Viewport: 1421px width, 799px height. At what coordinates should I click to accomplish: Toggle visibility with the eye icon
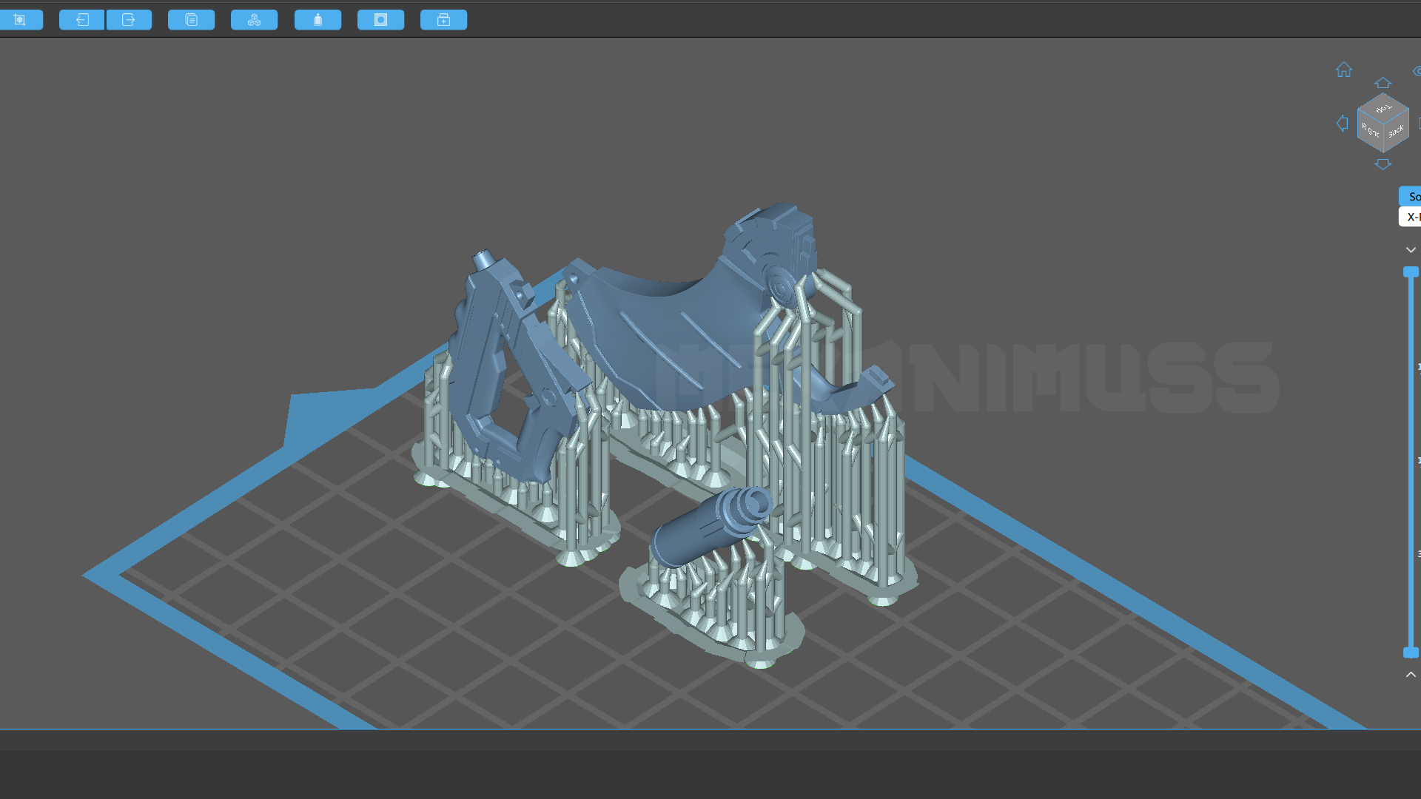[x=1417, y=71]
